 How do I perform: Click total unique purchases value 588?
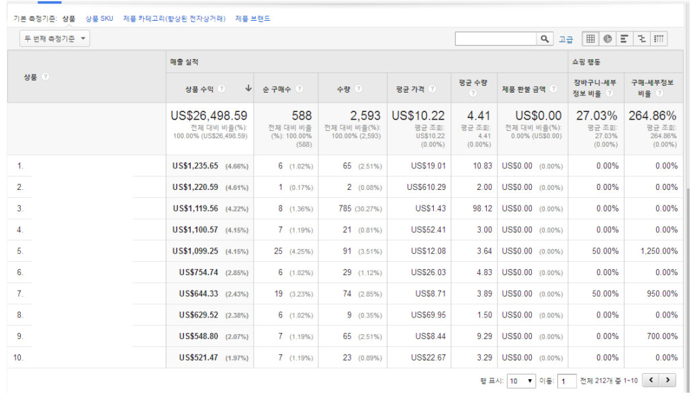[x=302, y=115]
